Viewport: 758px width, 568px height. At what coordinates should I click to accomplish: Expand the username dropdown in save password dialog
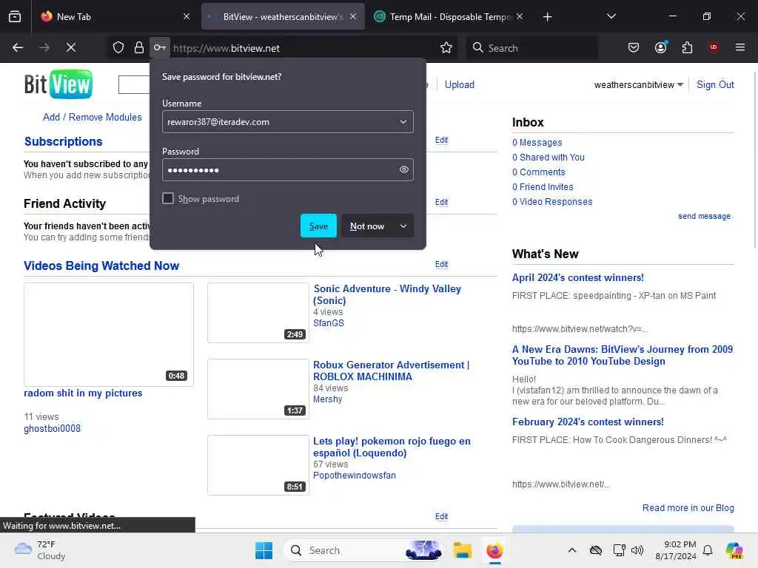point(403,122)
